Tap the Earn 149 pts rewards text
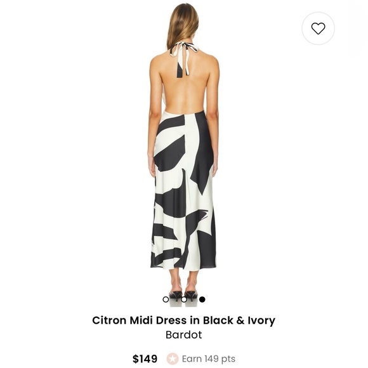Viewport: 368px width, 368px height. click(208, 358)
